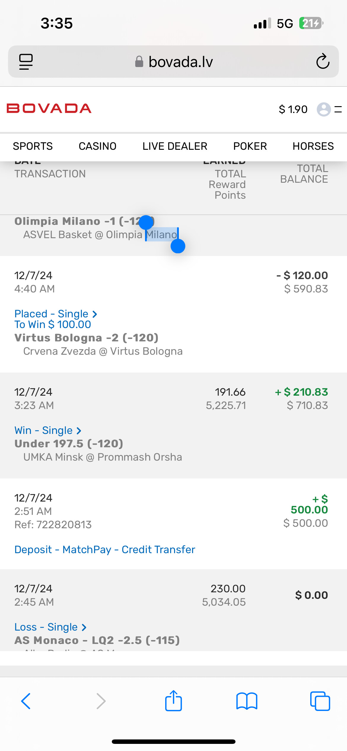Expand the Placed - Single bet details
The image size is (347, 751).
pyautogui.click(x=56, y=314)
